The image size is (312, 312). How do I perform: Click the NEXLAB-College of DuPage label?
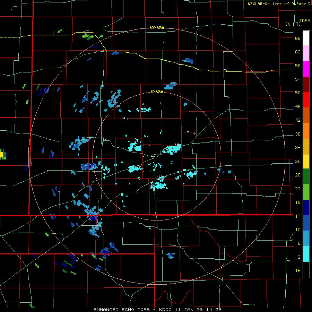coord(277,4)
